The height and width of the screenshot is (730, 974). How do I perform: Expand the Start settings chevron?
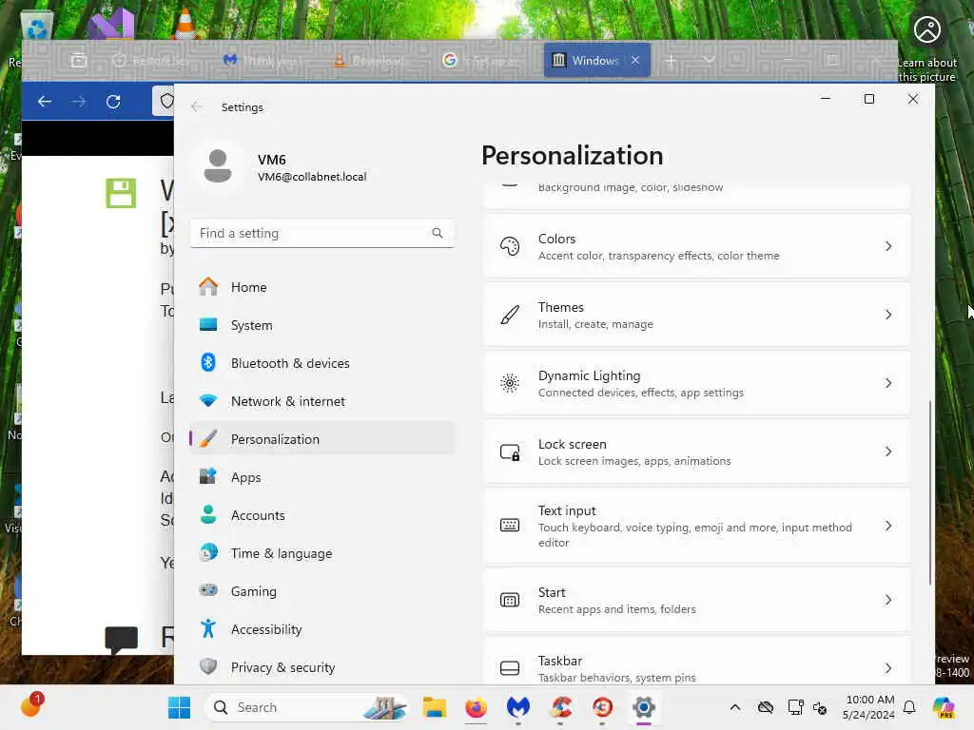click(x=888, y=600)
